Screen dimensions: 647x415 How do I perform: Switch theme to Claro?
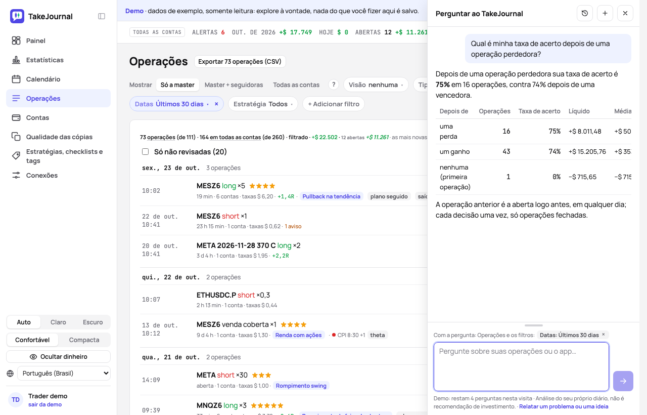pos(58,322)
